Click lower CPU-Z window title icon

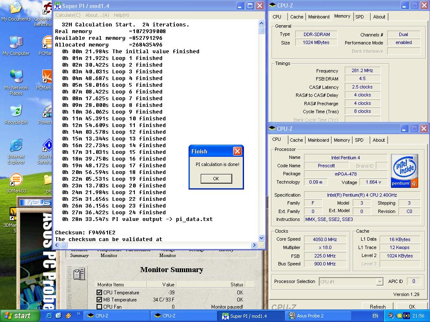pos(272,128)
